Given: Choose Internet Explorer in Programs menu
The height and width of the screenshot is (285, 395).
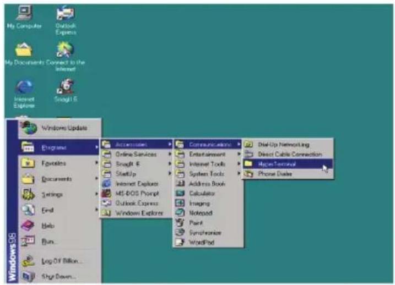Looking at the screenshot, I should click(x=137, y=184).
